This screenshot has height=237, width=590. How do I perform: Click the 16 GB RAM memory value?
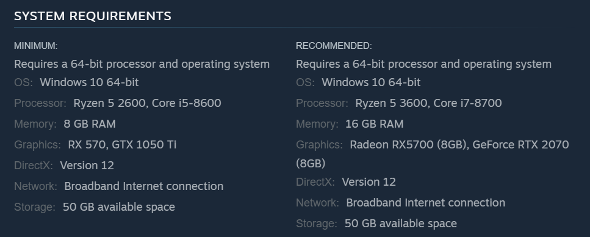click(375, 124)
